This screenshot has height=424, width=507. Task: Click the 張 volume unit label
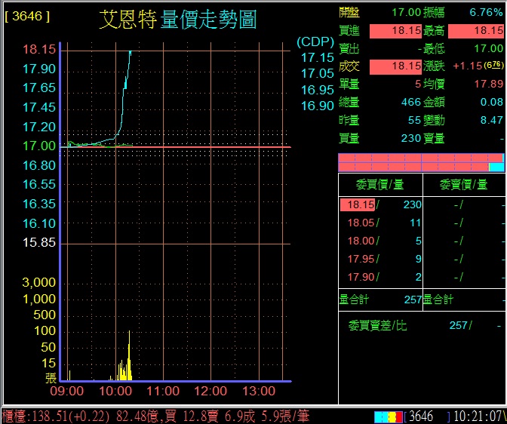click(x=51, y=377)
